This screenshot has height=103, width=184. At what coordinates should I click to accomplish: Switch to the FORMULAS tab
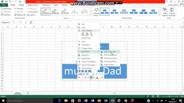coord(46,5)
